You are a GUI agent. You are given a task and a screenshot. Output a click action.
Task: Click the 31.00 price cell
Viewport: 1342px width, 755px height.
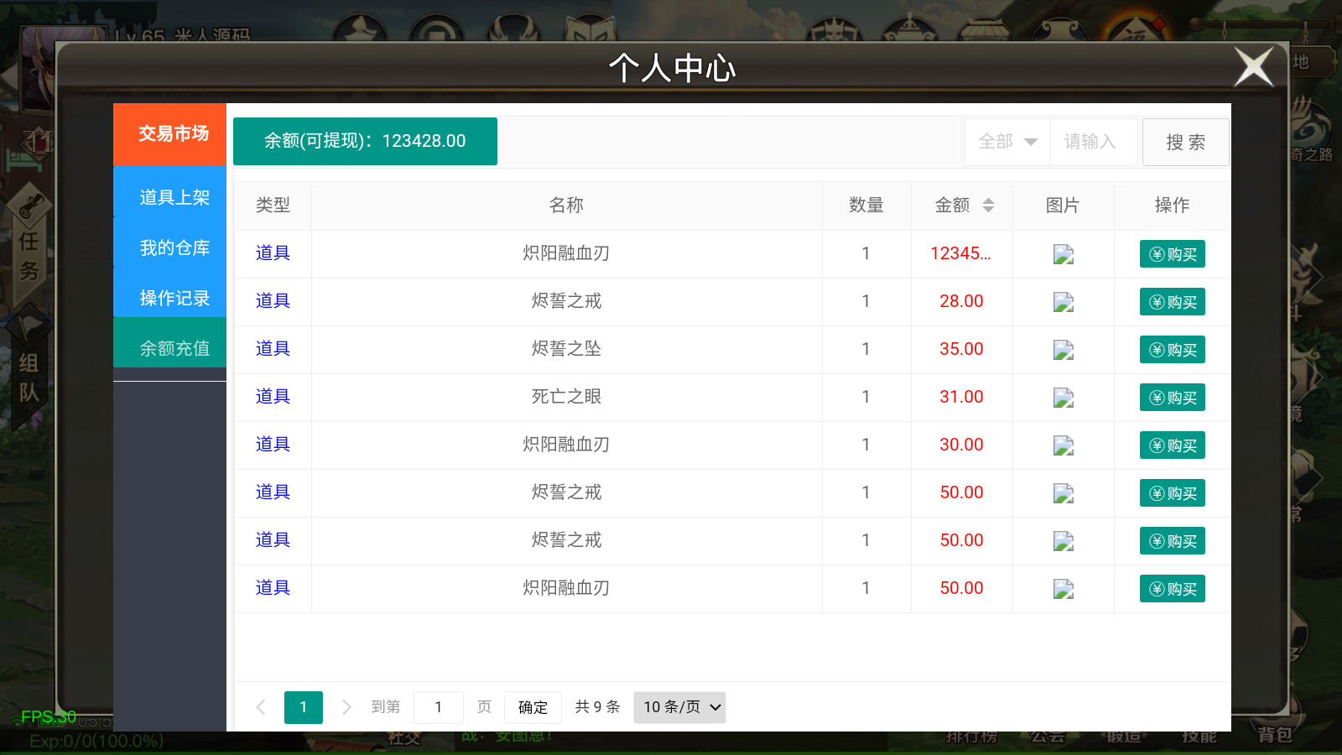click(961, 397)
